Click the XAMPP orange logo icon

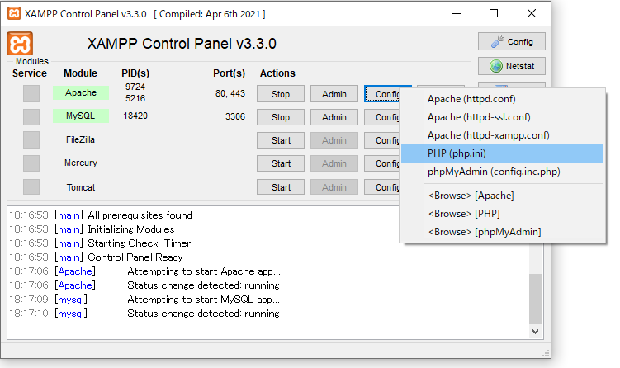(20, 44)
